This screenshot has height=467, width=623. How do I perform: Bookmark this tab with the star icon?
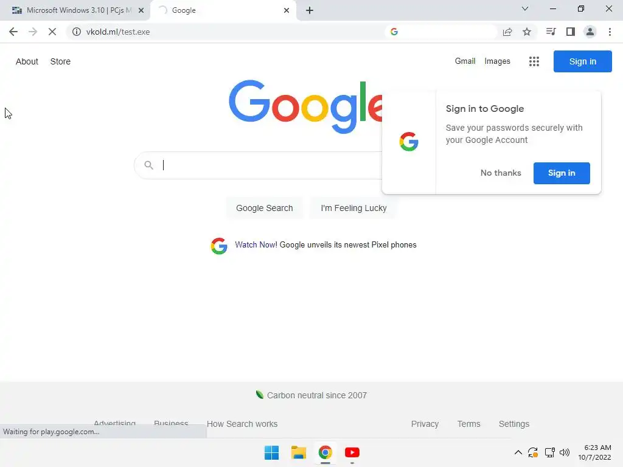point(527,32)
